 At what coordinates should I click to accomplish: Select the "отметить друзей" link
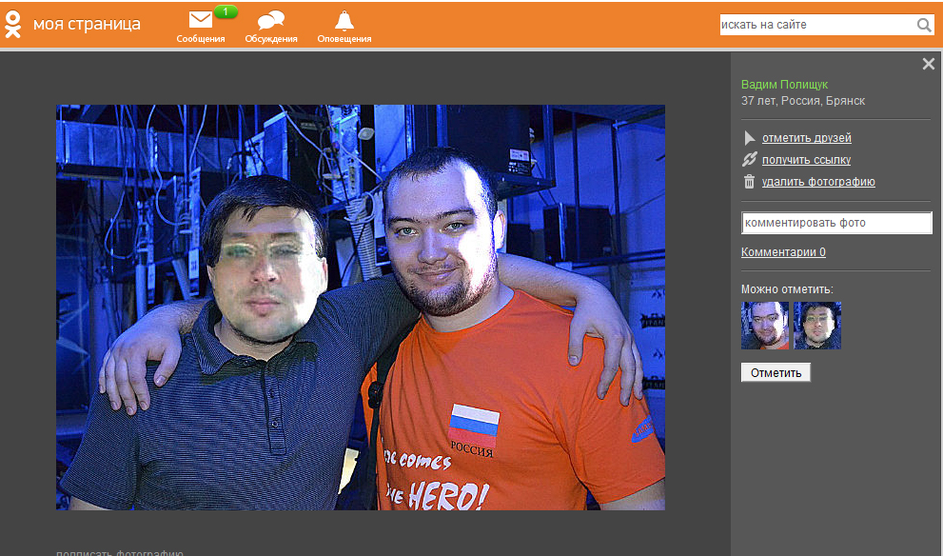click(806, 138)
